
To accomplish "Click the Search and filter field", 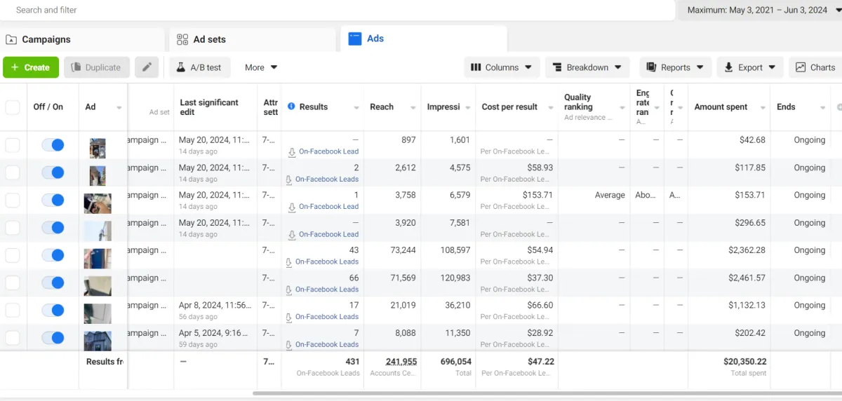I will click(337, 10).
